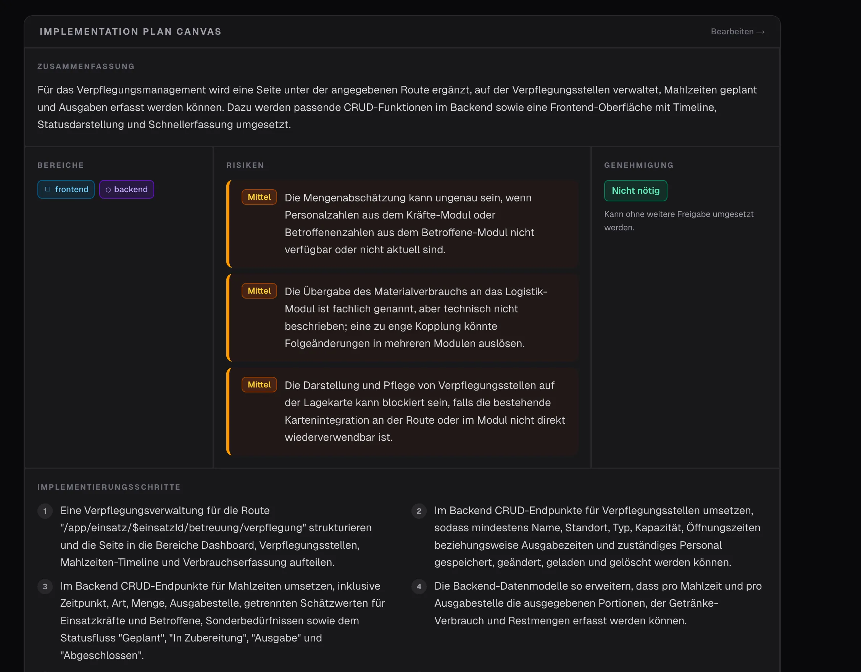Select the backend area tag label
Image resolution: width=861 pixels, height=672 pixels.
coord(131,190)
